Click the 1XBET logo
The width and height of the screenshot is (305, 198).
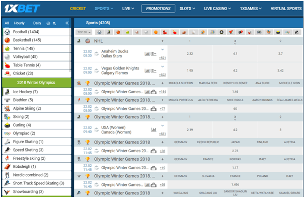click(22, 9)
